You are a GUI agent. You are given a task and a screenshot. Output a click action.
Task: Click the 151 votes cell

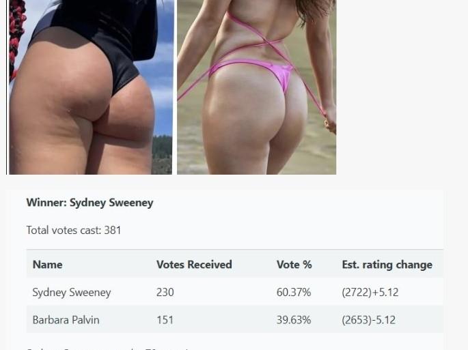pos(165,320)
